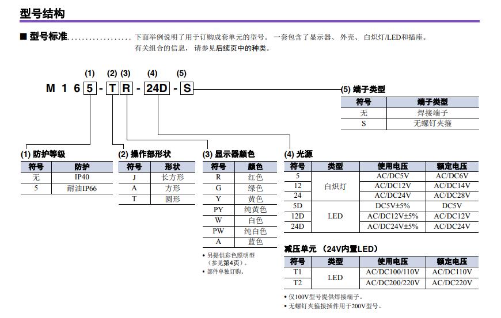Select AC/DC14V rated voltage cell
The width and height of the screenshot is (501, 318).
(452, 186)
